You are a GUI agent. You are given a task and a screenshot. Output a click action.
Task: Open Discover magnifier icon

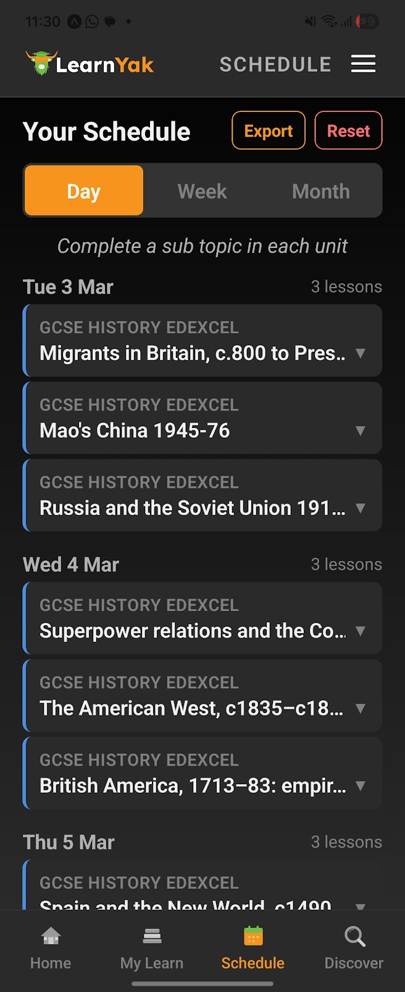tap(354, 936)
